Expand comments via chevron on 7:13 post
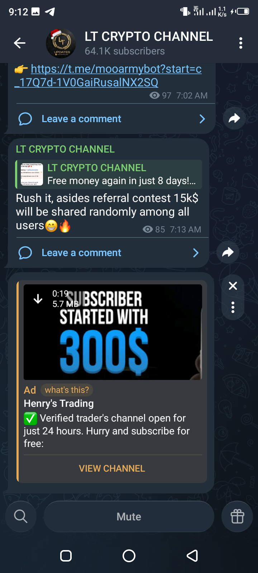 pyautogui.click(x=196, y=253)
